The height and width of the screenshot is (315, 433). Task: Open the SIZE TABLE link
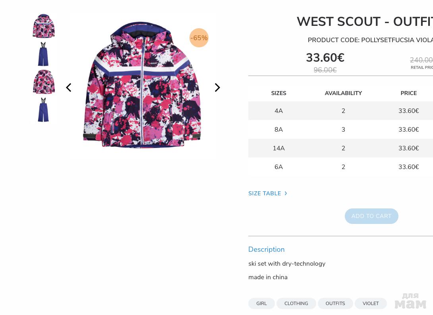(265, 193)
